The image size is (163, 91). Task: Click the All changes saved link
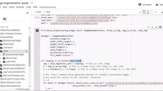[x=48, y=7]
